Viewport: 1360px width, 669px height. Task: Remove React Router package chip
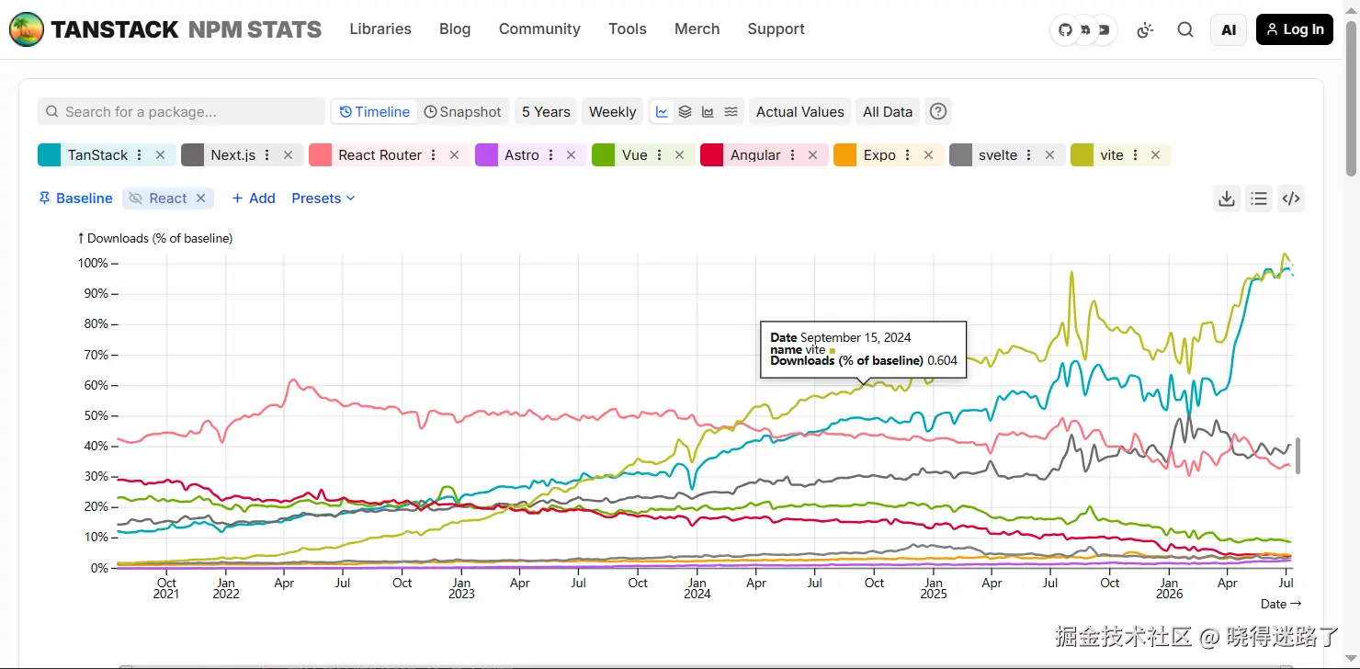coord(454,155)
